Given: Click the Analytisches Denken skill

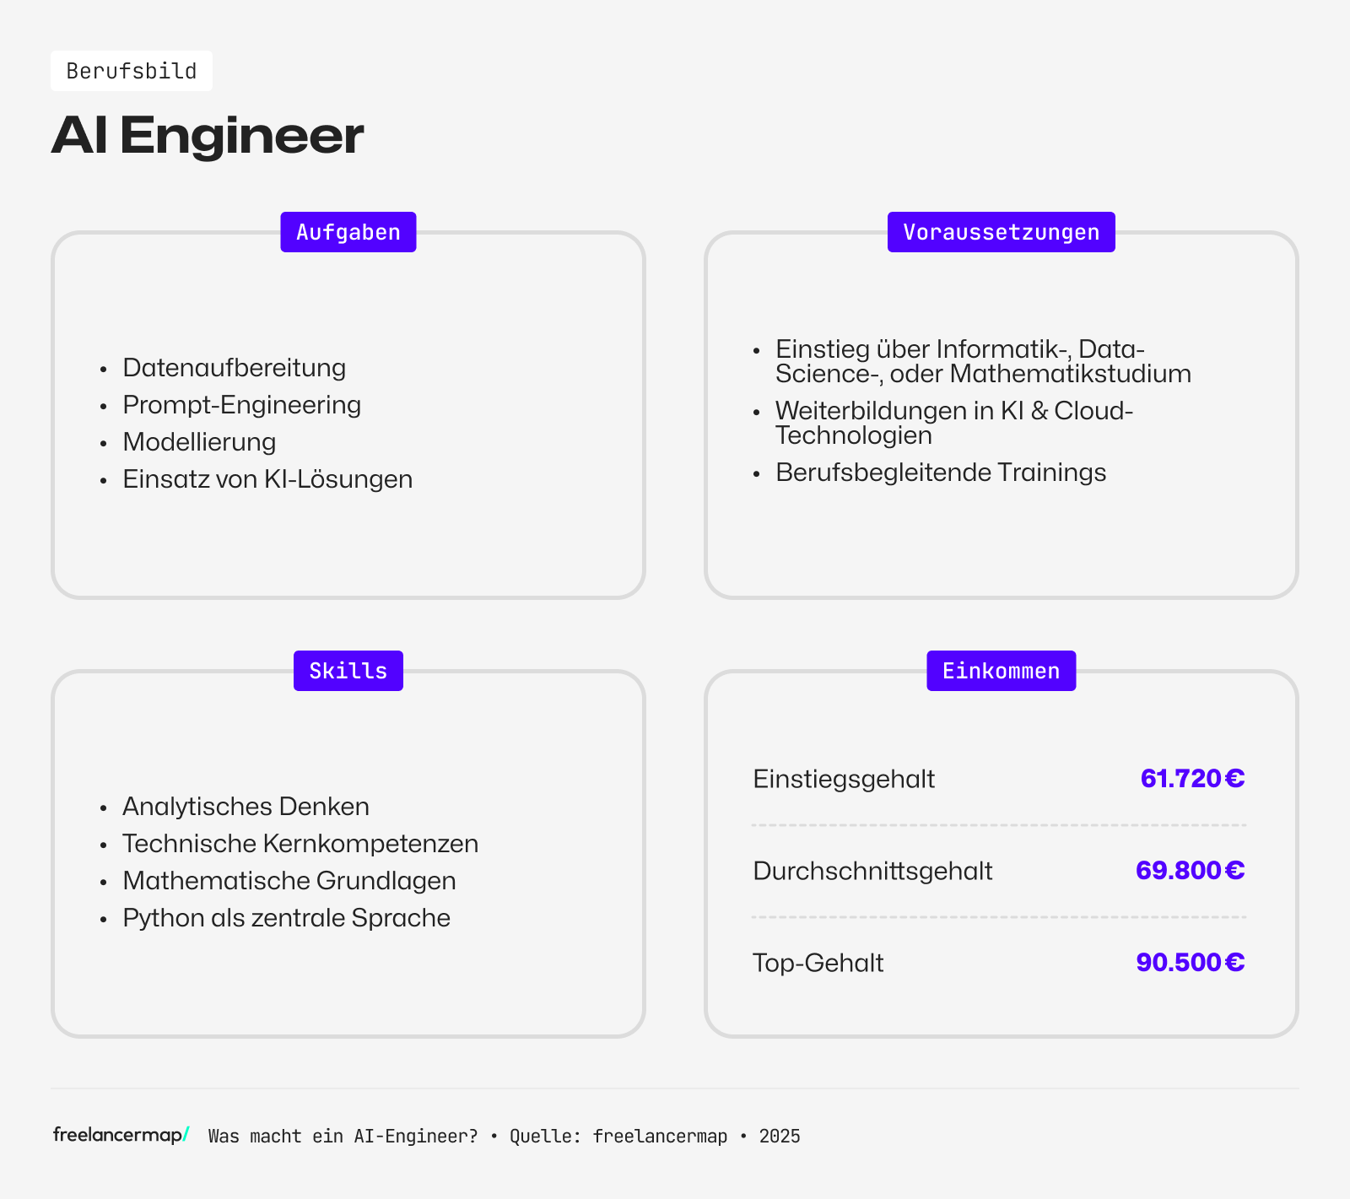Looking at the screenshot, I should coord(246,807).
